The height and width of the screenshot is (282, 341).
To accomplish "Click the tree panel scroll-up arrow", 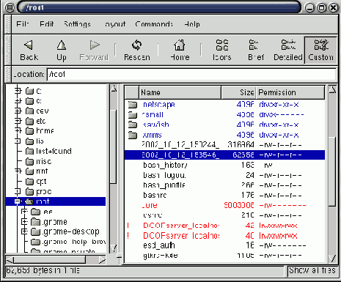I will tap(114, 89).
